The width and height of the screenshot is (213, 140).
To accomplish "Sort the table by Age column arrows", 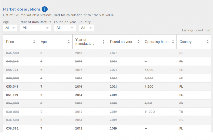I will pos(69,42).
